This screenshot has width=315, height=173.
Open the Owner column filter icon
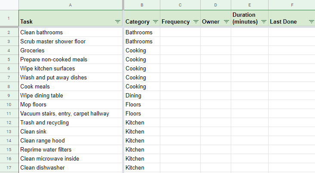226,21
